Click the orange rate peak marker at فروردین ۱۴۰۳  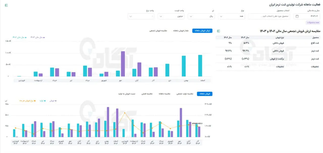(125, 113)
